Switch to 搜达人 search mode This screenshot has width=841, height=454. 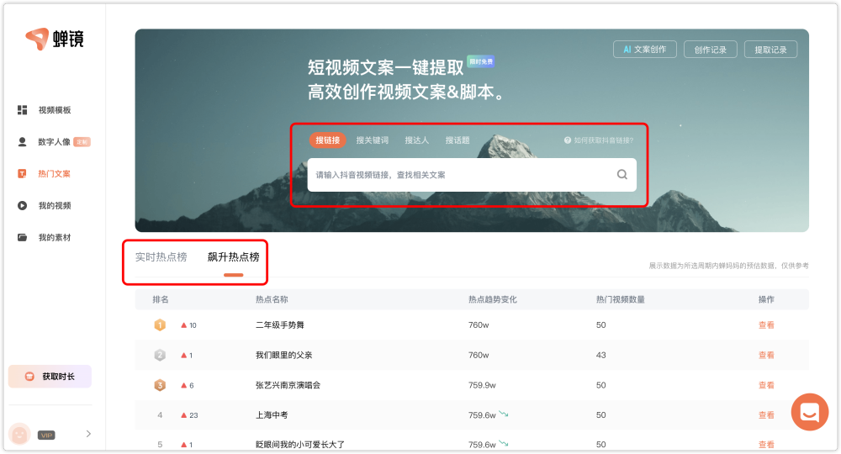click(416, 140)
